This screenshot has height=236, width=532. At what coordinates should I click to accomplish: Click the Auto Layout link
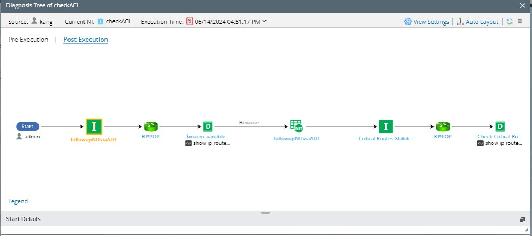click(482, 22)
